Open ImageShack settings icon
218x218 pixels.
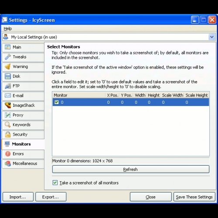coord(8,105)
